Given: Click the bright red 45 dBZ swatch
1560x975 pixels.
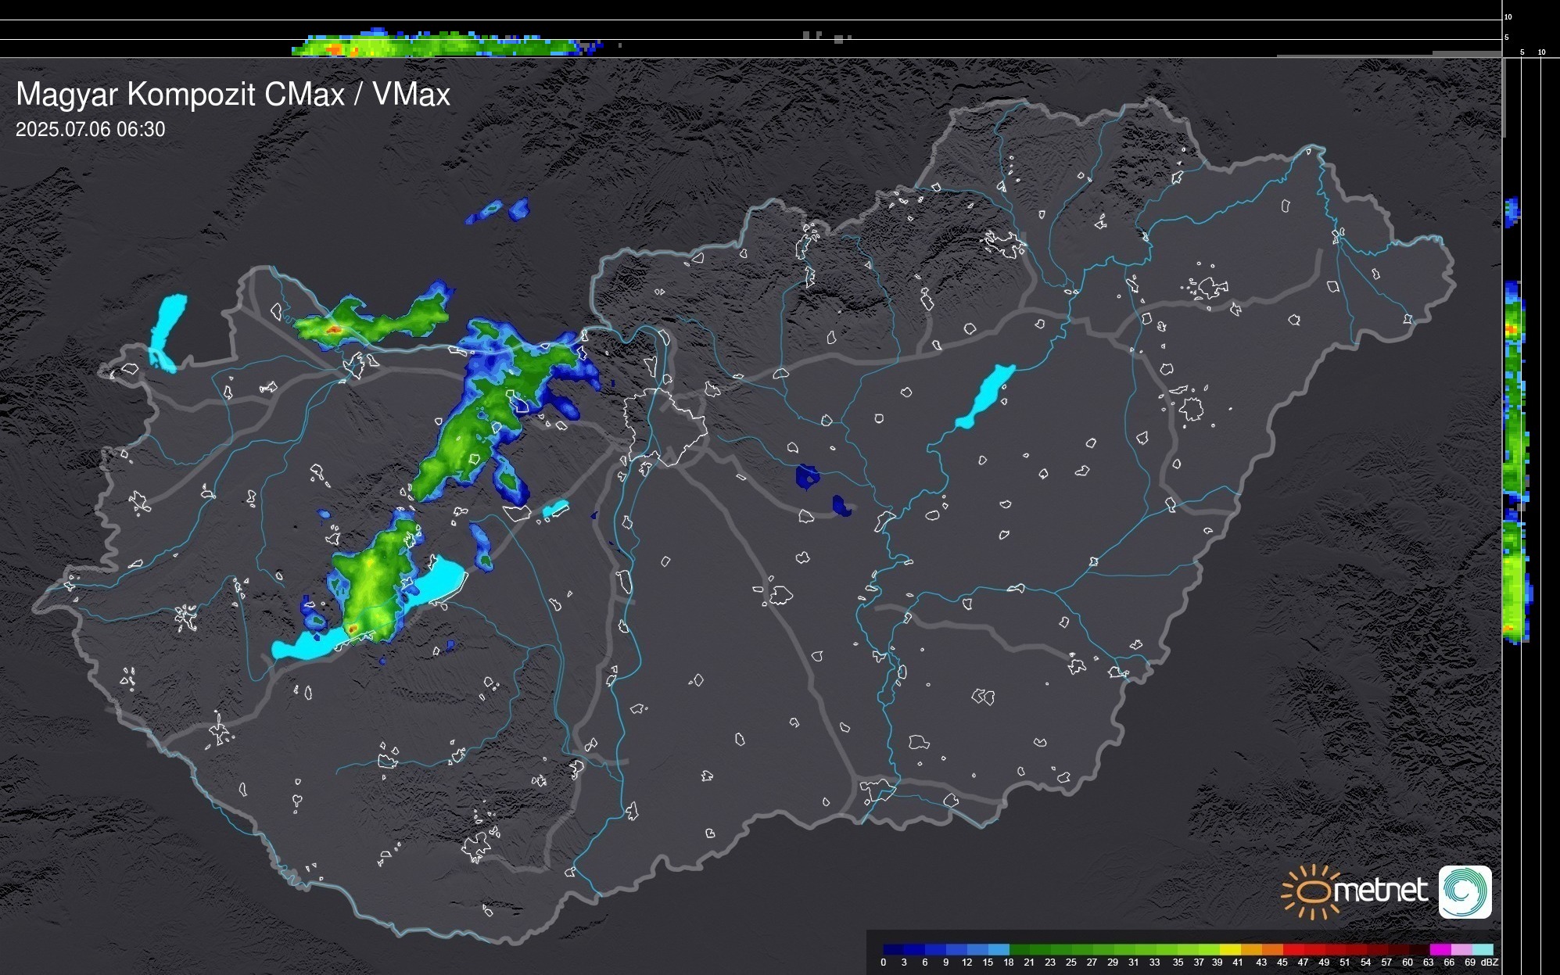Looking at the screenshot, I should [1293, 949].
